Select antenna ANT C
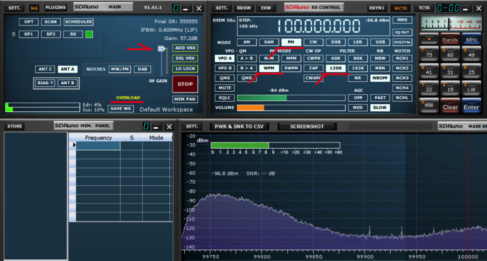Screen dimensions: 487x261 pyautogui.click(x=46, y=69)
